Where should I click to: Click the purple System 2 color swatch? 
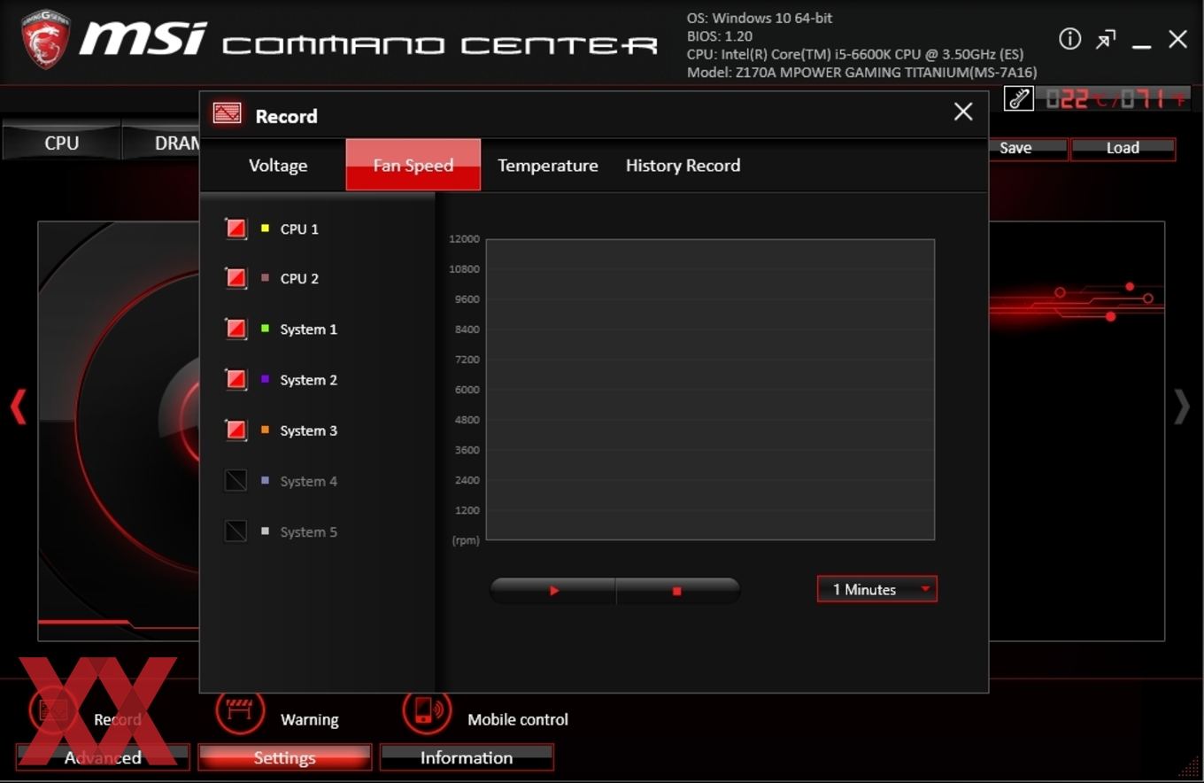(x=265, y=379)
